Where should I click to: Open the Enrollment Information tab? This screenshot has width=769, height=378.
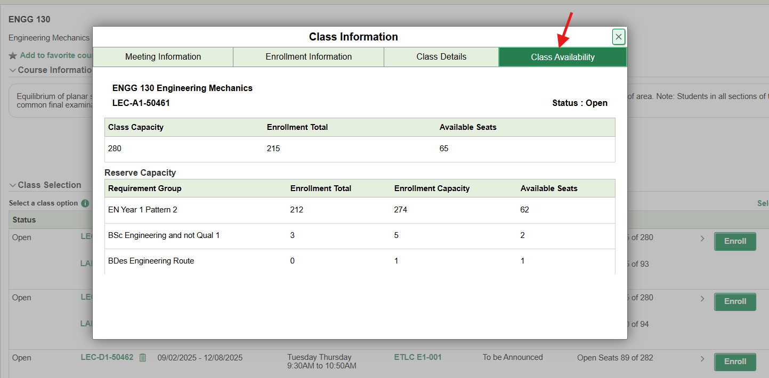[x=309, y=57]
